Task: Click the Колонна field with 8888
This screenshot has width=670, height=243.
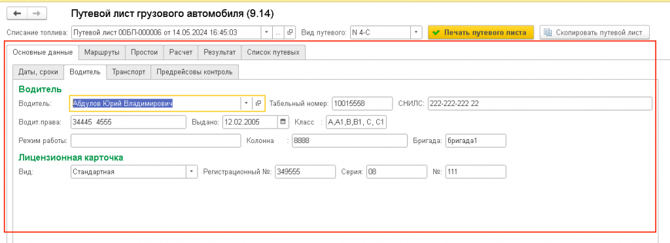Action: tap(349, 140)
